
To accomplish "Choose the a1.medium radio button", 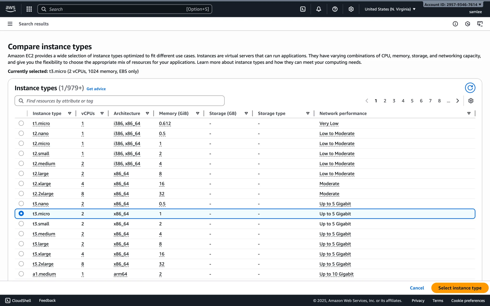I will click(21, 274).
